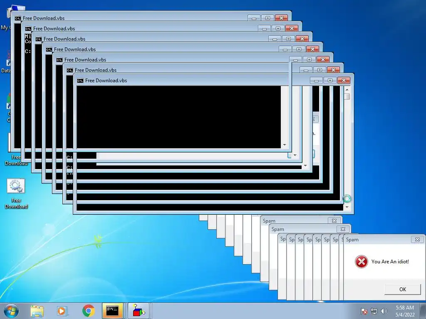Click the frontmost Spam dialog title

pyautogui.click(x=352, y=240)
